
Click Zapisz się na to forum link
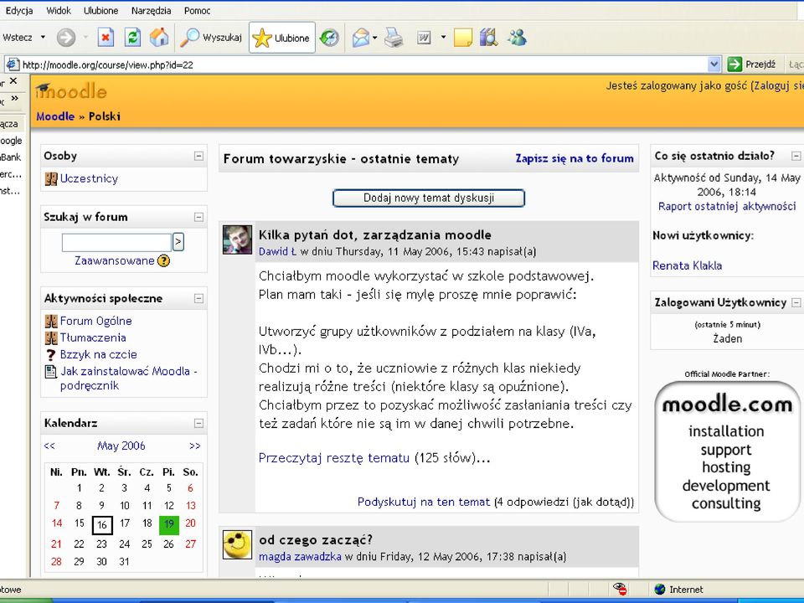575,158
